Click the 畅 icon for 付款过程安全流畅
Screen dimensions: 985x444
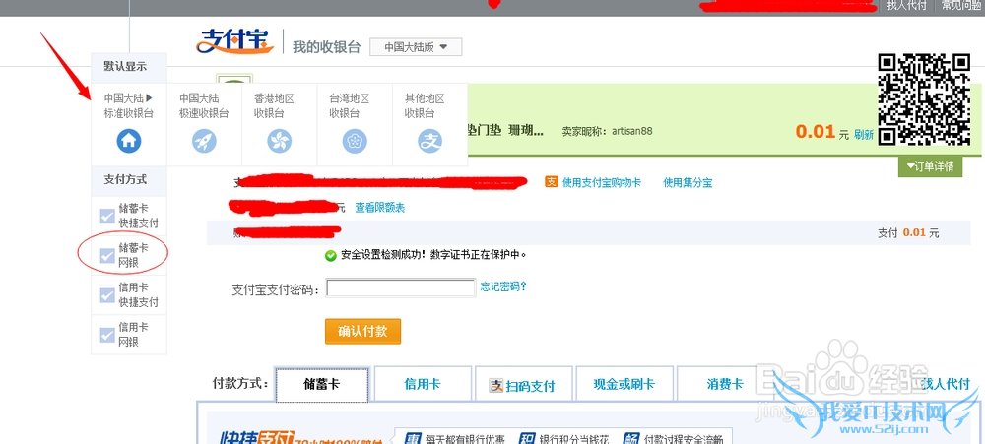point(631,438)
